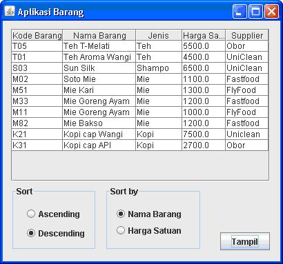The height and width of the screenshot is (264, 283).
Task: Click the FlyFood supplier in M51 row
Action: click(247, 90)
